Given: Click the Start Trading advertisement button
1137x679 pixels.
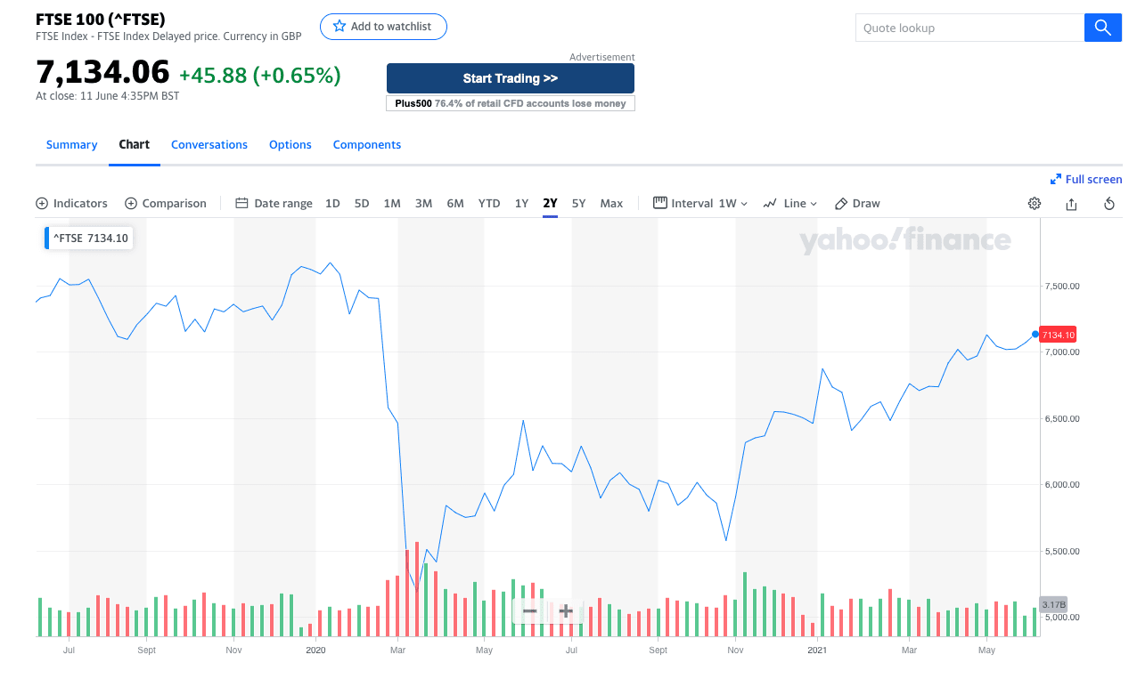Looking at the screenshot, I should (x=510, y=78).
